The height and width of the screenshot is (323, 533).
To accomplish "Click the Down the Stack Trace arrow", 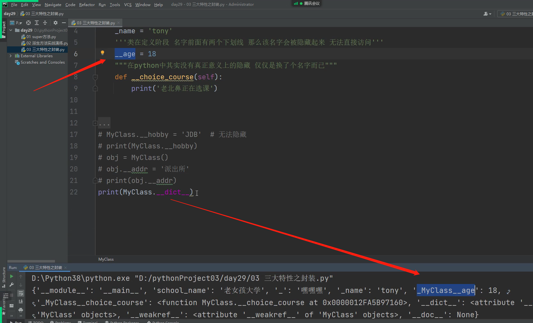I will (21, 285).
